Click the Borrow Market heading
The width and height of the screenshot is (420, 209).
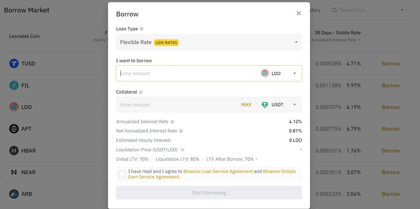click(27, 10)
